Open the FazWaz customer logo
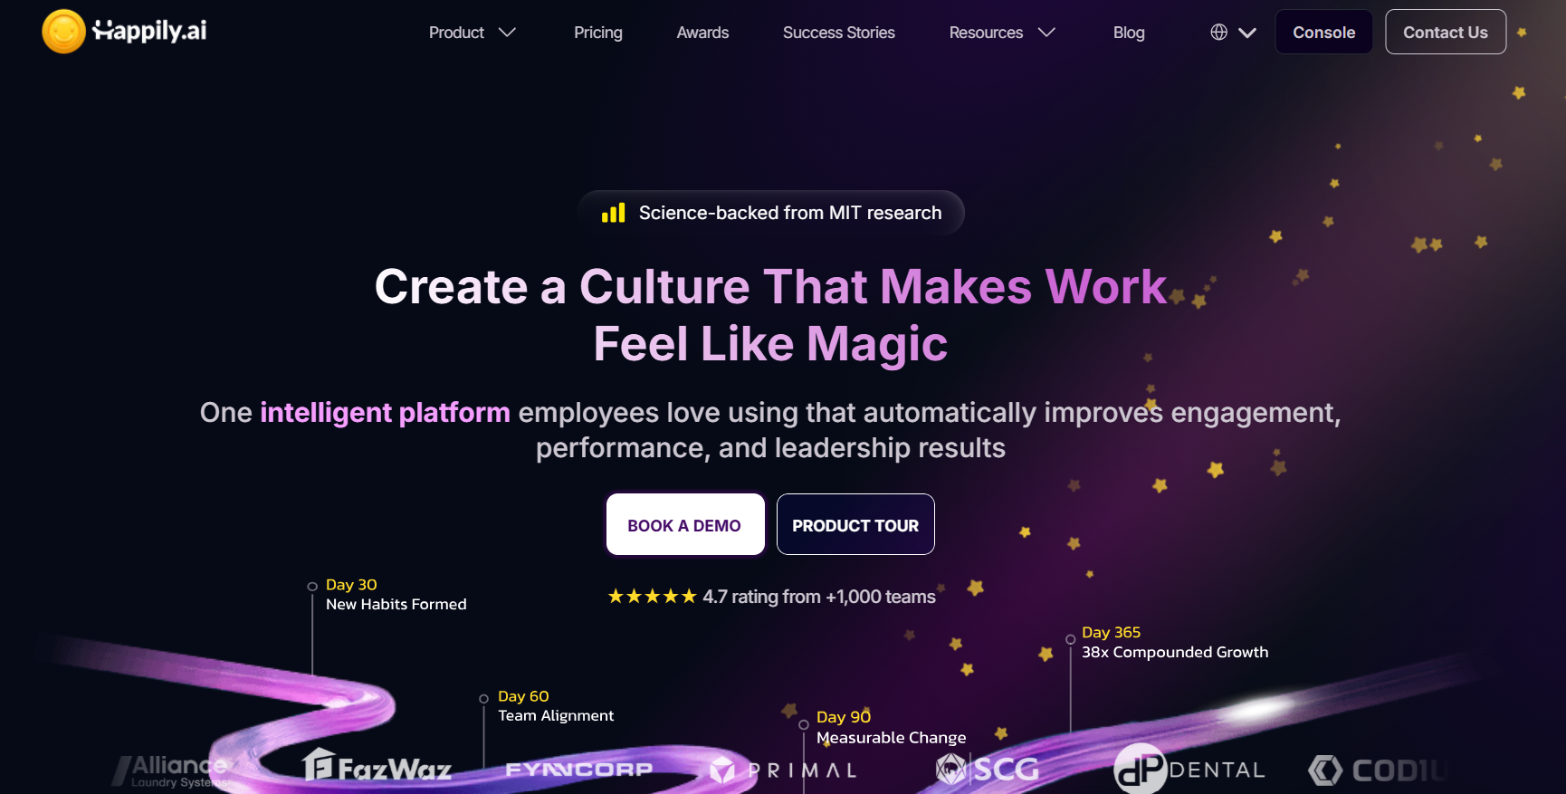Viewport: 1566px width, 794px height. 377,767
